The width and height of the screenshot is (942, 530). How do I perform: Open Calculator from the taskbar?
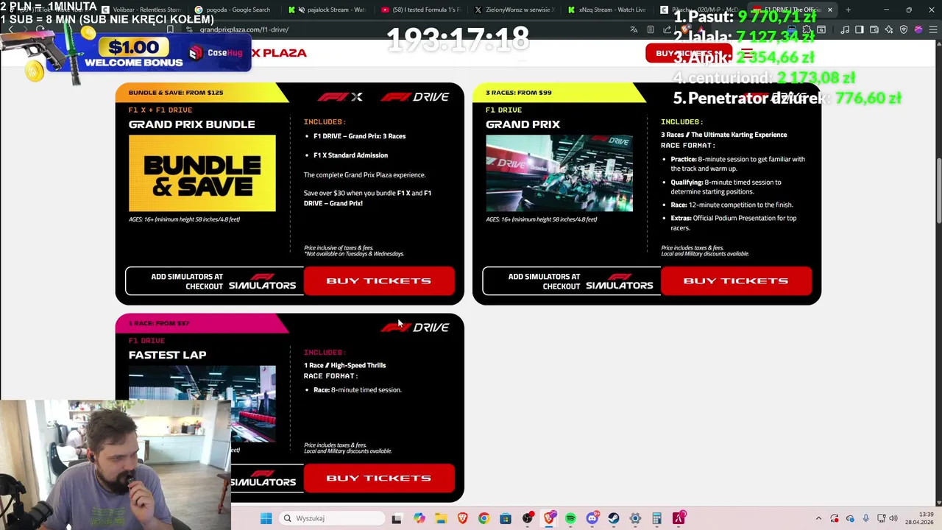click(x=656, y=518)
